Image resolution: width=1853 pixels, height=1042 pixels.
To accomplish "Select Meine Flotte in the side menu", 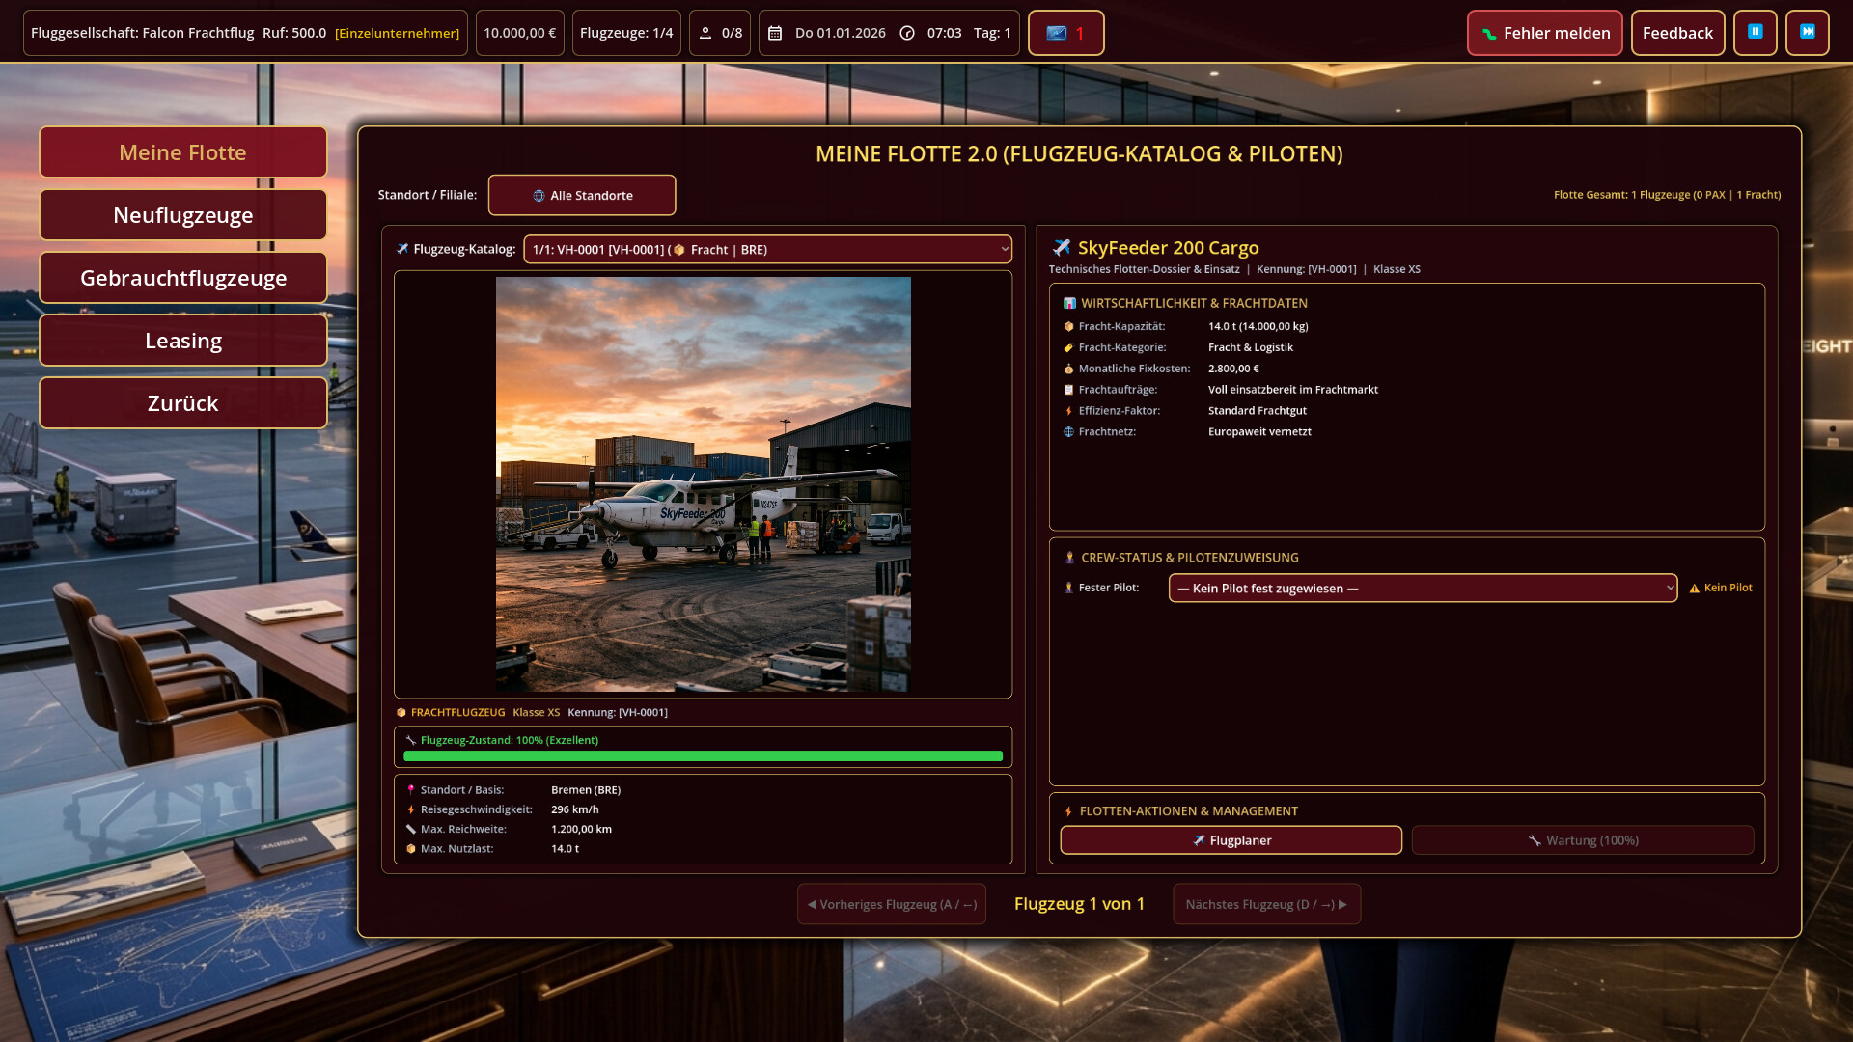I will [183, 152].
